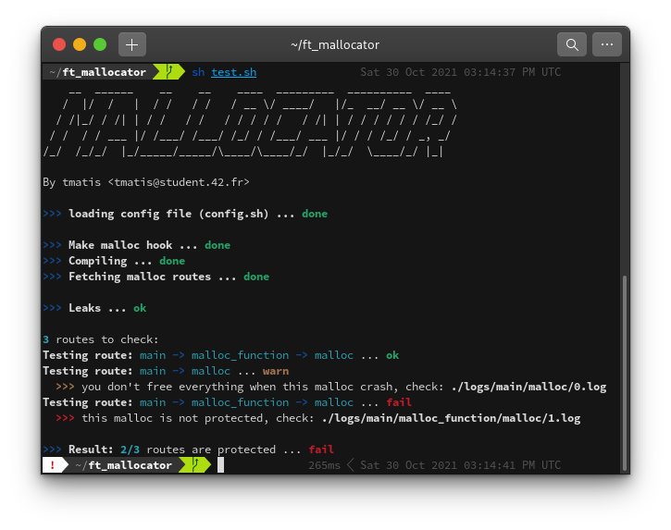Open the three-dots more options menu
Viewport: 671px width, 530px height.
607,44
